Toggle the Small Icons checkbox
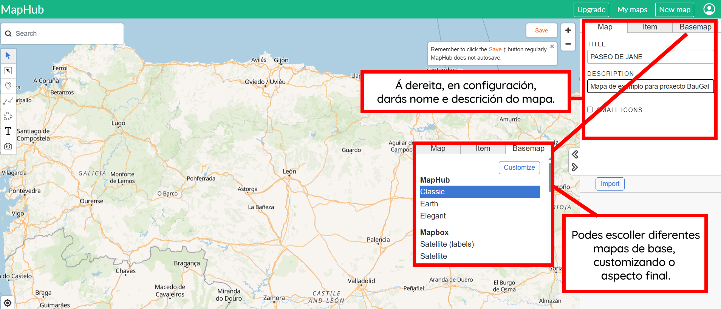The image size is (721, 309). pos(590,109)
